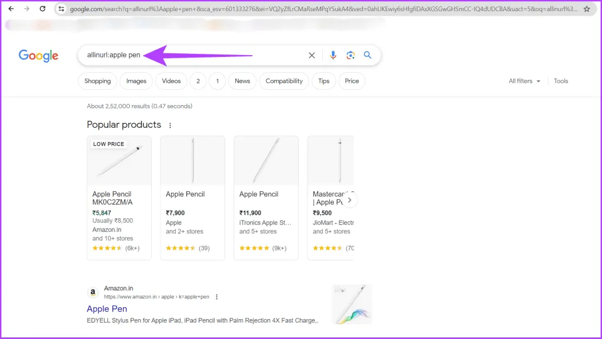Reload the page with refresh icon
Screen dimensions: 602x339
point(42,9)
